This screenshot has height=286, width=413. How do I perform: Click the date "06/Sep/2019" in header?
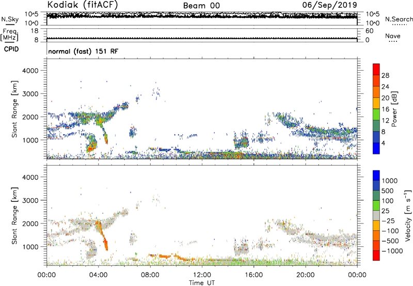click(x=329, y=5)
